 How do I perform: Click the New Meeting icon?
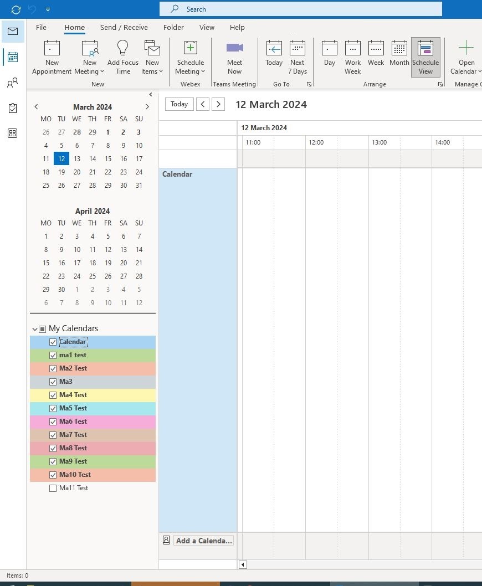click(x=90, y=48)
